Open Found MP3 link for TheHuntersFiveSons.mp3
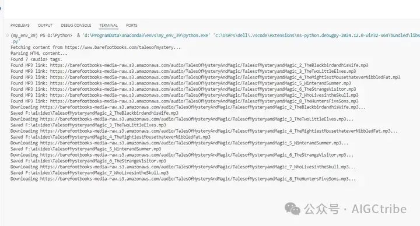The width and height of the screenshot is (420, 226). point(204,101)
